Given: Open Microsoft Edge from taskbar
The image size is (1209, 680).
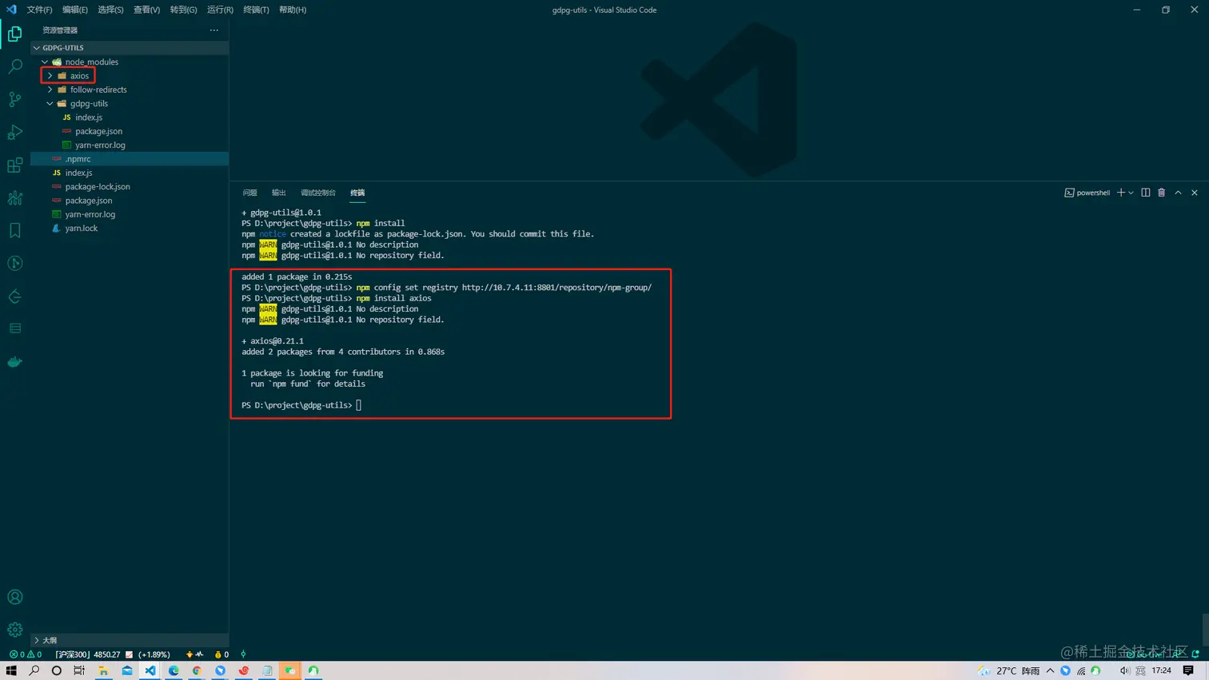Looking at the screenshot, I should (174, 670).
